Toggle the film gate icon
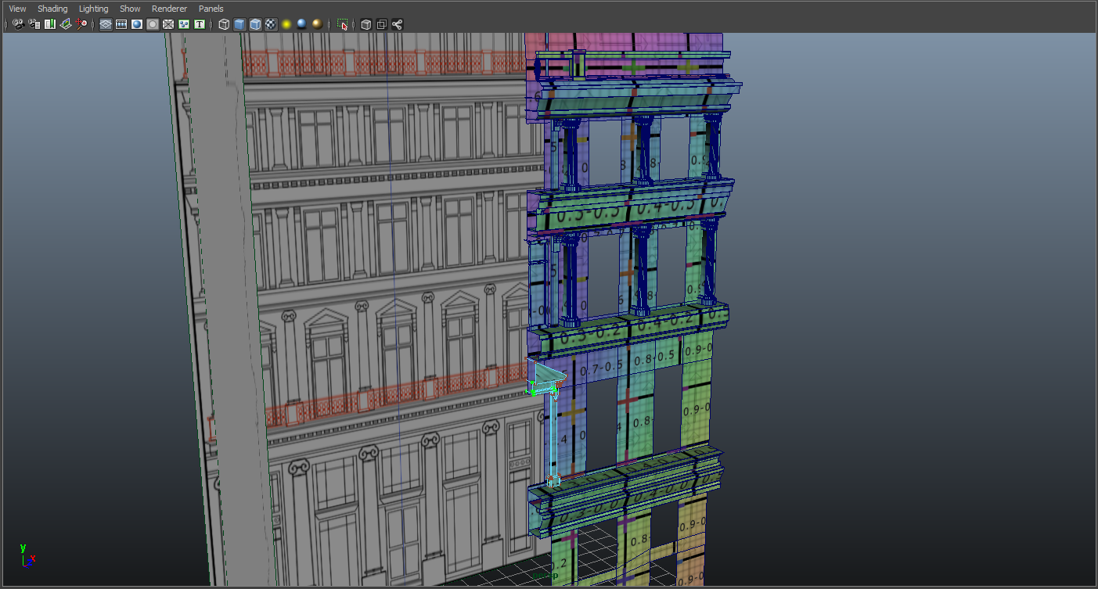This screenshot has width=1098, height=589. click(121, 23)
